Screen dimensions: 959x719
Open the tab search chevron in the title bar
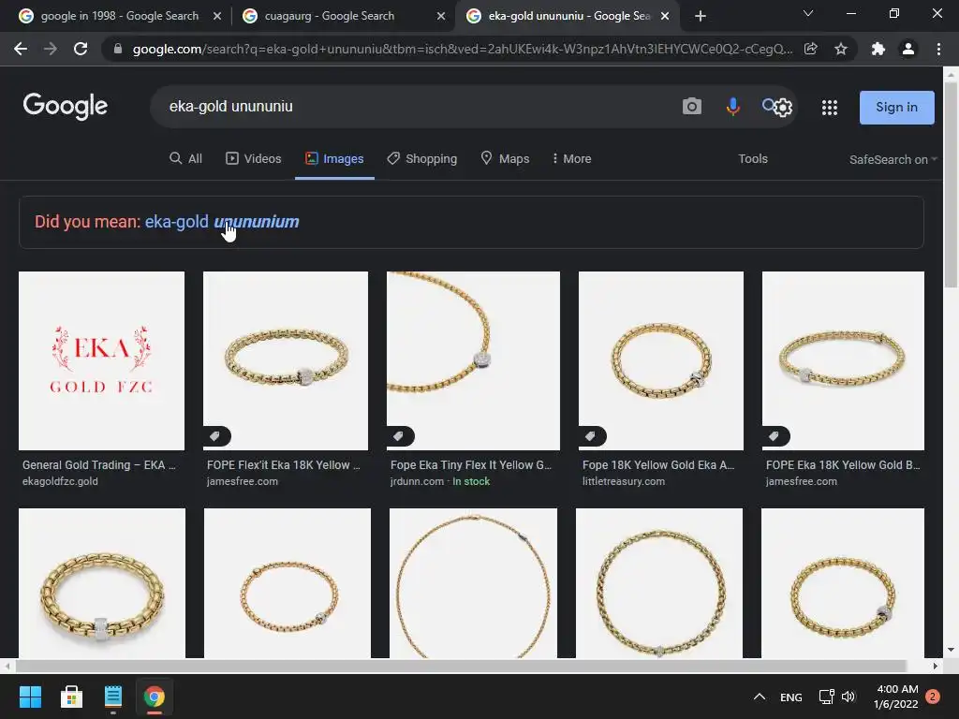808,13
